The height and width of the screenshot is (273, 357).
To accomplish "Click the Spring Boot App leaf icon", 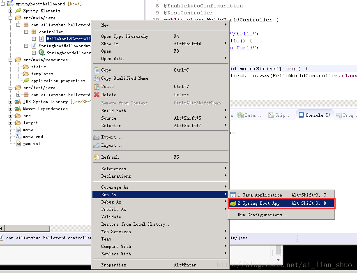I will tap(233, 203).
